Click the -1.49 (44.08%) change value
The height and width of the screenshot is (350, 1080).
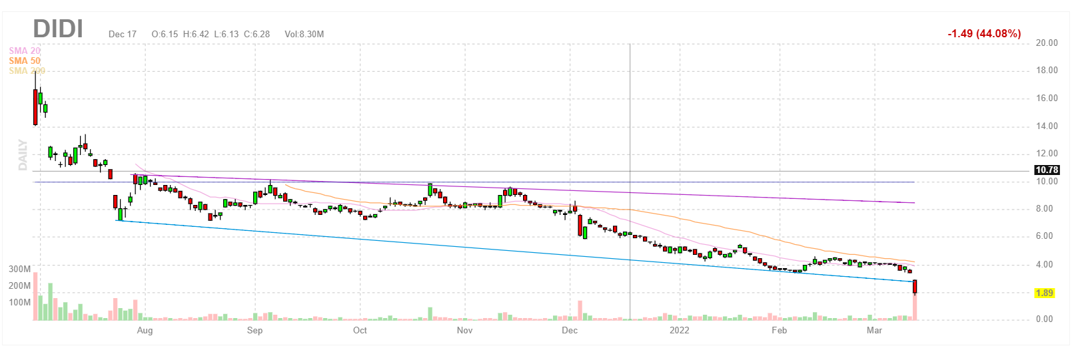click(984, 33)
